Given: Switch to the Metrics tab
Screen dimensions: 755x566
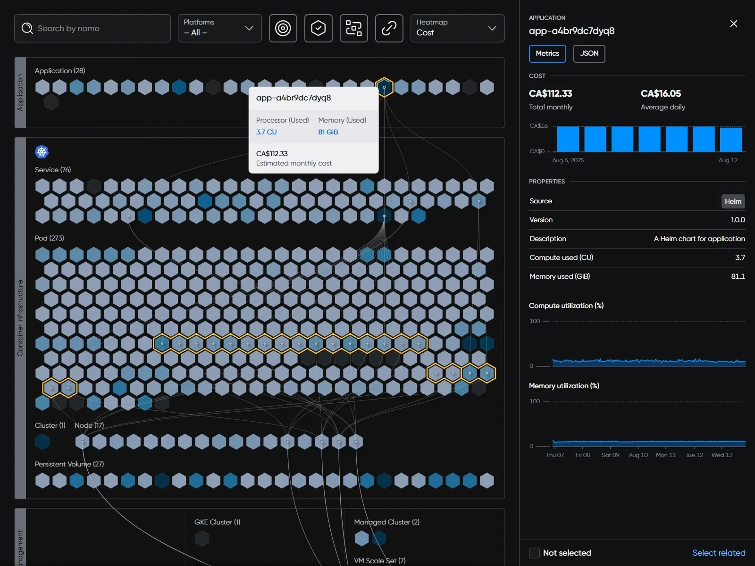Looking at the screenshot, I should pos(547,53).
